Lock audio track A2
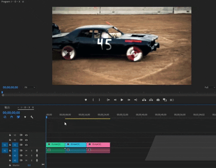The width and height of the screenshot is (216, 168). point(10,155)
